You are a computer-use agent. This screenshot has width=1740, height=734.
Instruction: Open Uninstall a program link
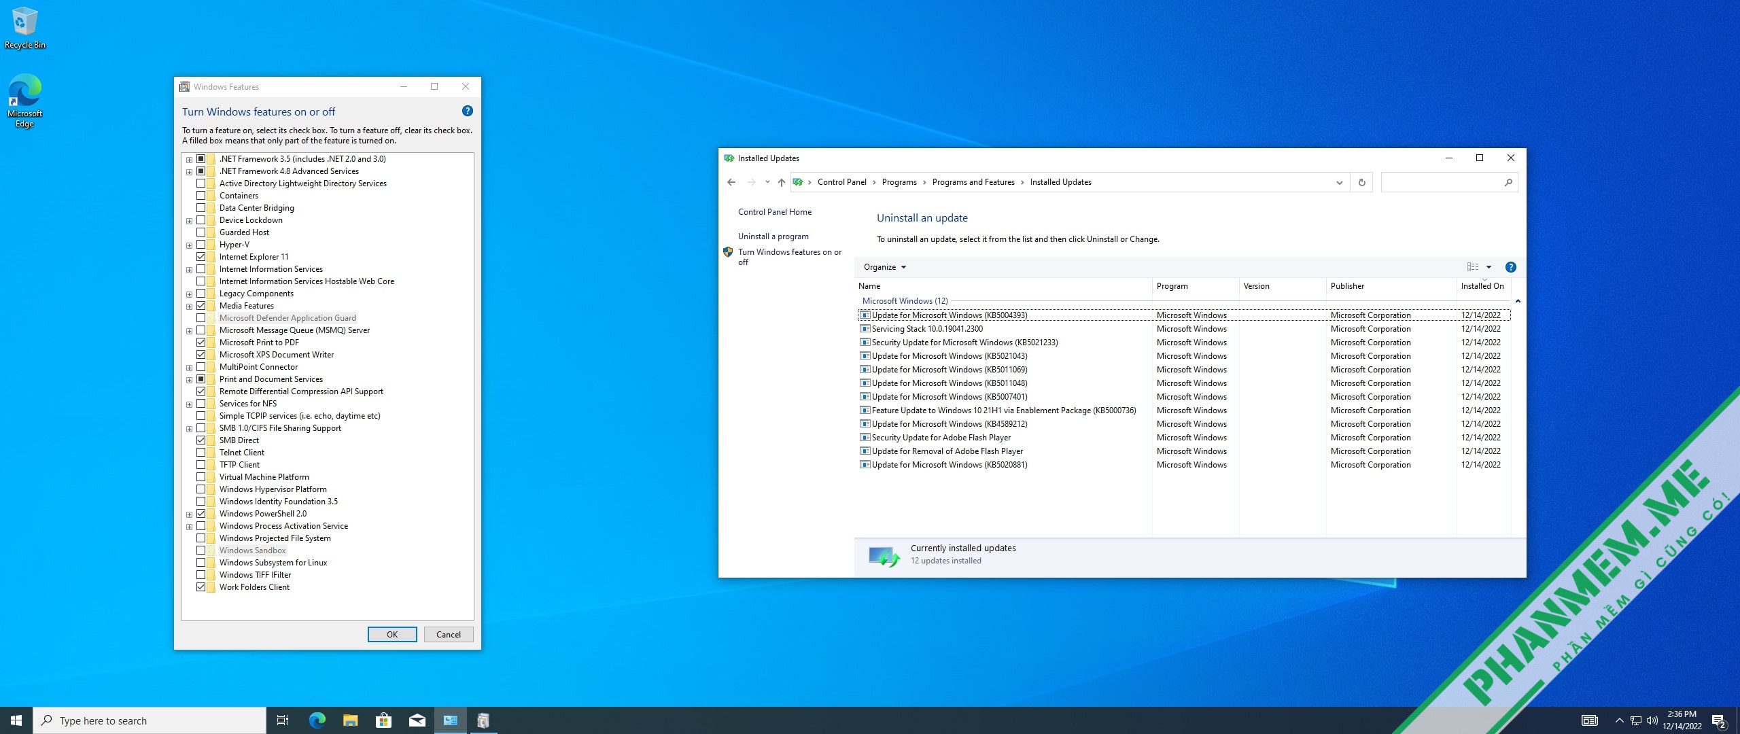tap(773, 237)
